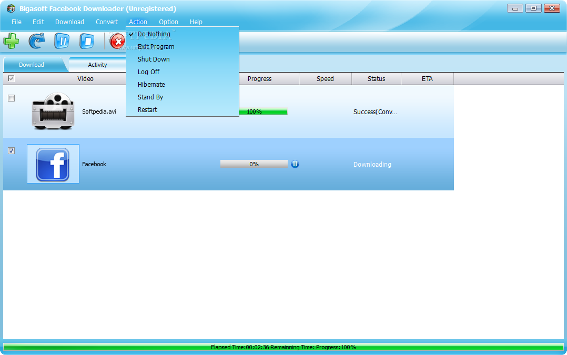The image size is (567, 355).
Task: Click the Facebook logo thumbnail
Action: click(x=53, y=164)
